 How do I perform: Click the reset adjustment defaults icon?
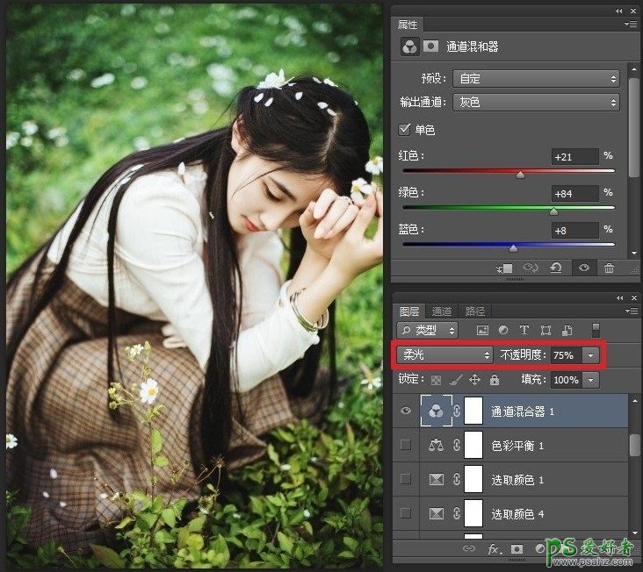click(x=556, y=268)
